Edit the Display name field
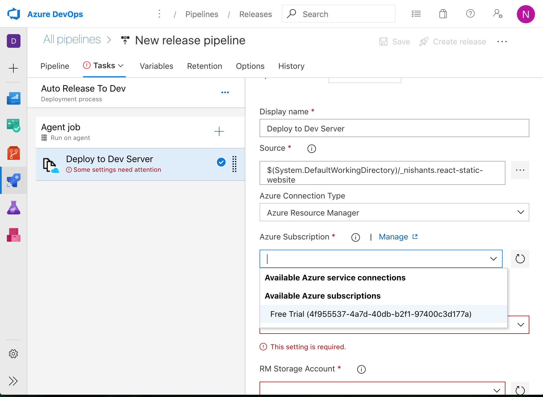Viewport: 543px width, 397px height. [394, 128]
